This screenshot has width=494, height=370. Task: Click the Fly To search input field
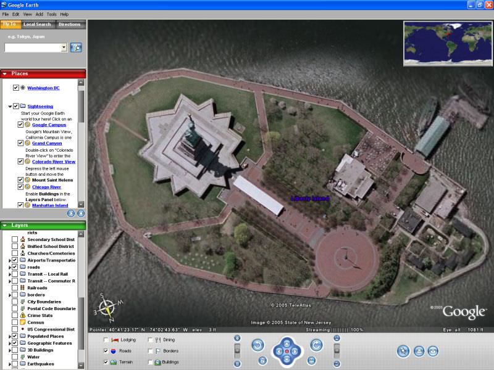(33, 47)
